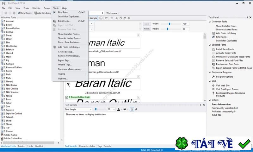This screenshot has height=152, width=253.
Task: Click the Height value field showing 60
Action: point(185,29)
